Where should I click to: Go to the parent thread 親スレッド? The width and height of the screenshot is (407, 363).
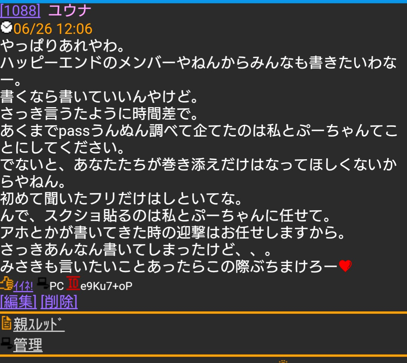tap(39, 325)
